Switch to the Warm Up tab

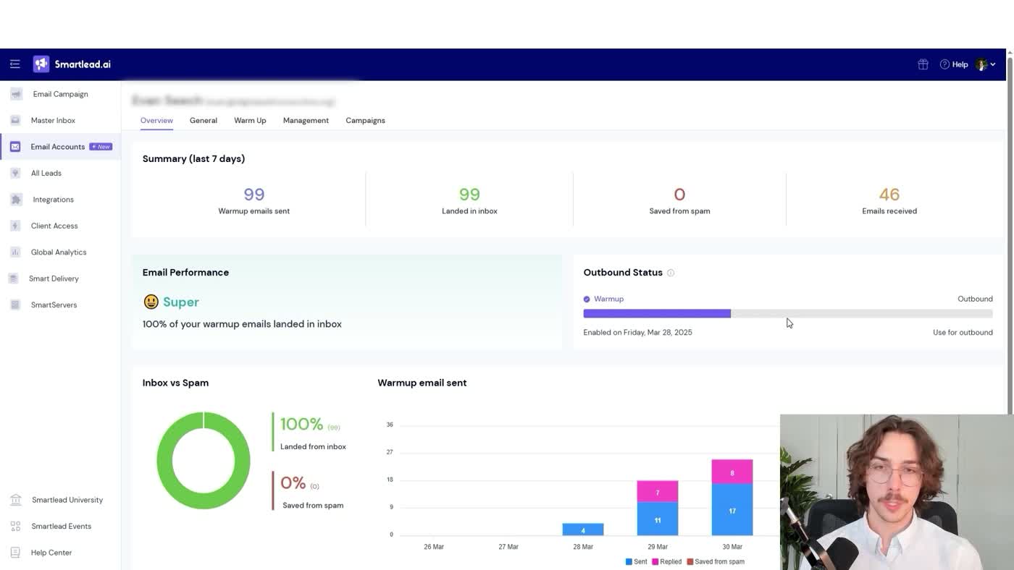(250, 120)
